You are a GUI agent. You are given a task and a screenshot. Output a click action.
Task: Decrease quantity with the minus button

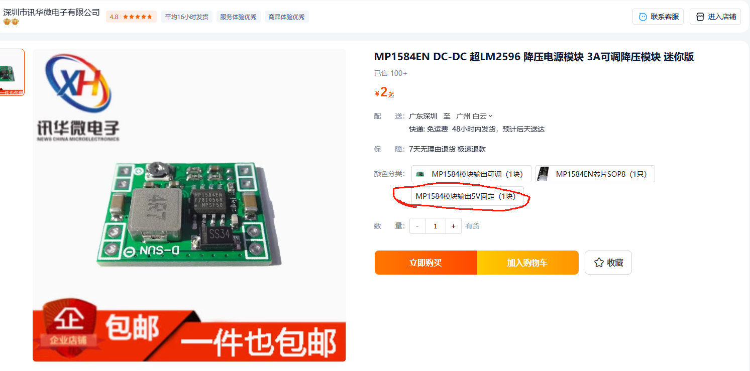417,226
